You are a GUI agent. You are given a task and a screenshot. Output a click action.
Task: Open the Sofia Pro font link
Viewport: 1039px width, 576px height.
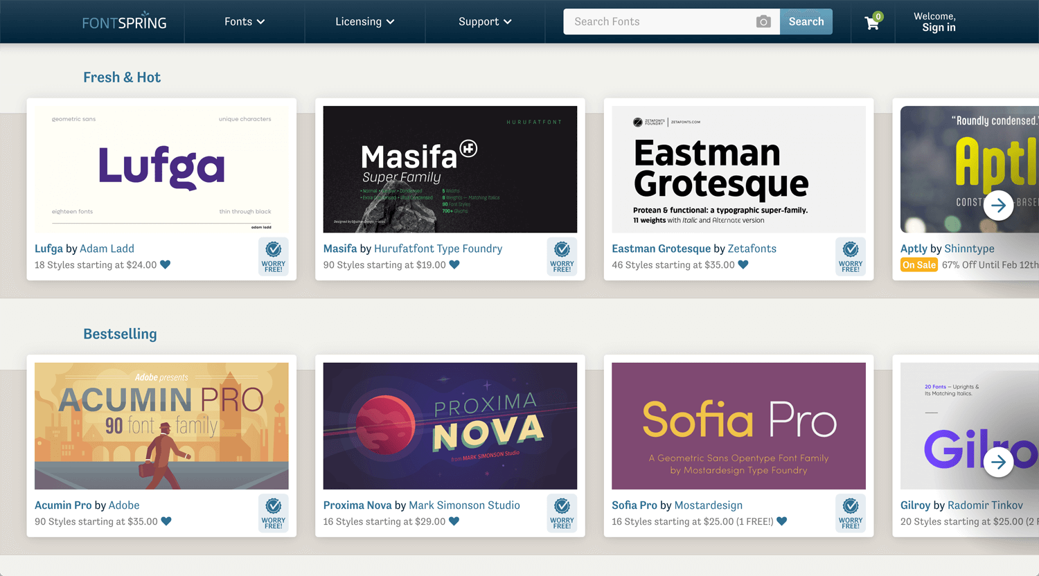click(x=634, y=505)
